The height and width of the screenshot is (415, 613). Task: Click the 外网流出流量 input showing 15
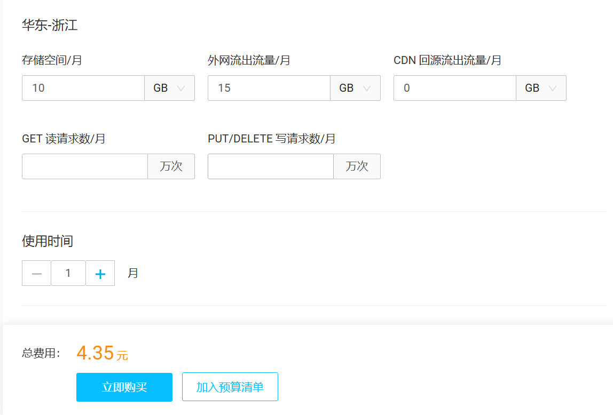[x=269, y=88]
